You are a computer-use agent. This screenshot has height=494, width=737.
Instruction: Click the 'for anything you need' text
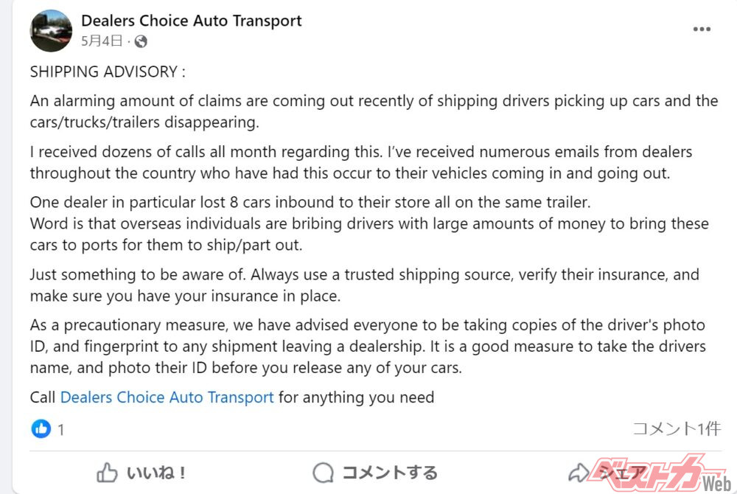pos(356,397)
